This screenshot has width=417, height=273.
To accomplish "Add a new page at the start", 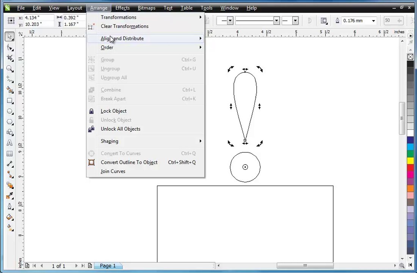I will click(27, 265).
